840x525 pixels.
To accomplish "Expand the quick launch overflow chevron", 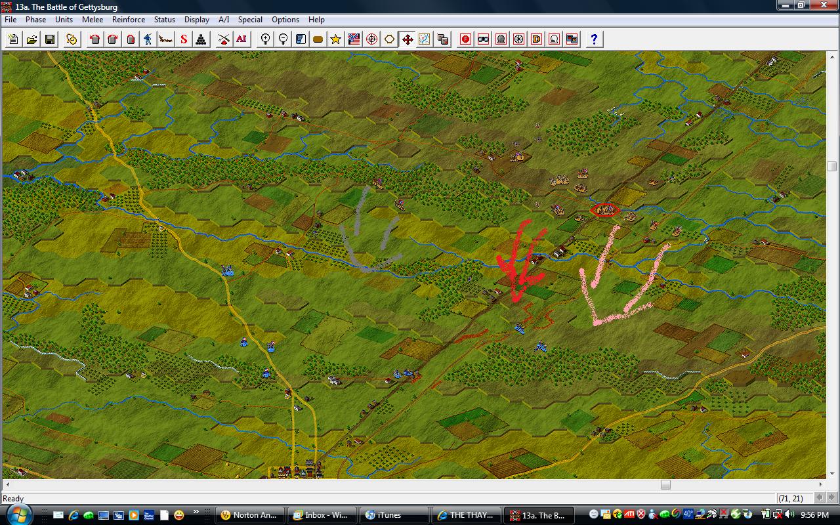I will pyautogui.click(x=196, y=512).
